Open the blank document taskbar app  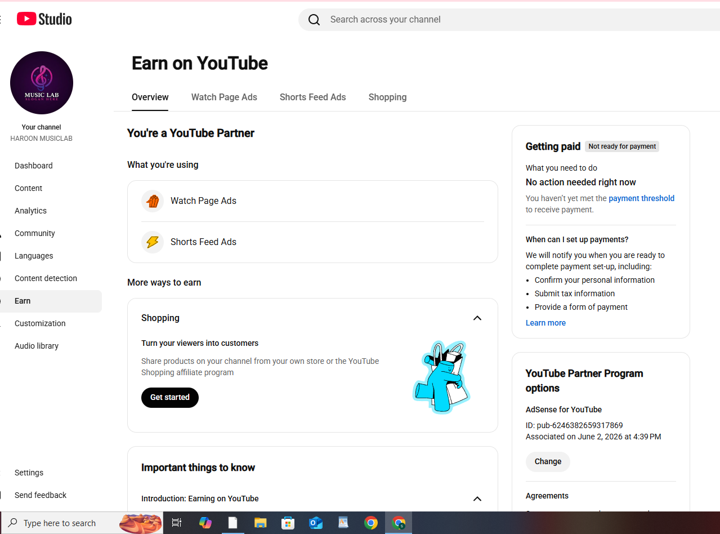[x=232, y=523]
